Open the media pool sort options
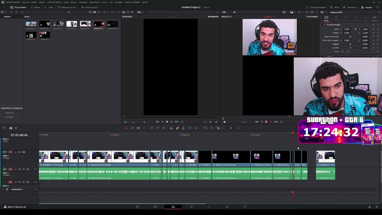Image resolution: width=382 pixels, height=215 pixels. (x=113, y=12)
